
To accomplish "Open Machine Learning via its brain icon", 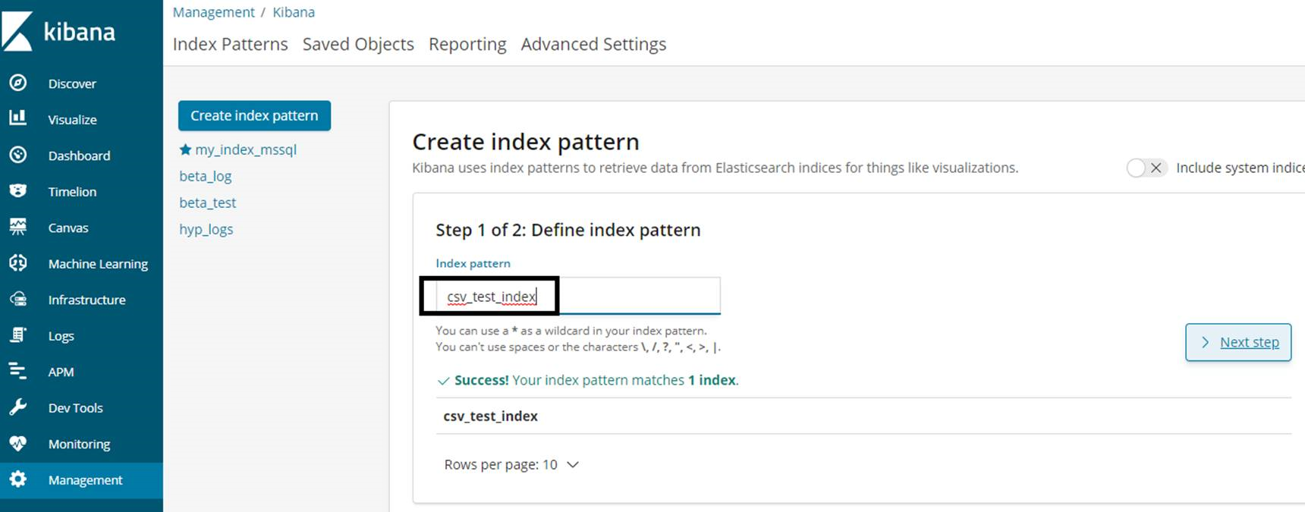I will [18, 262].
